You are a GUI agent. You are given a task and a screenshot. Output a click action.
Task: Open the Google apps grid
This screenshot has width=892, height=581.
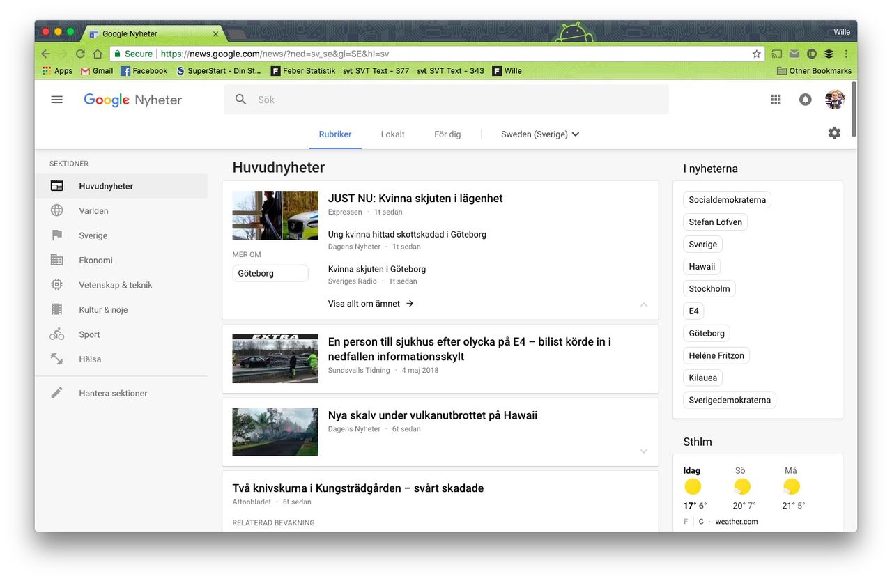point(776,99)
